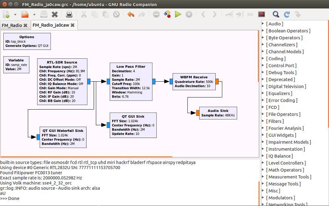
Task: Open the dropdown arrow beside the New icon
Action: (15, 15)
